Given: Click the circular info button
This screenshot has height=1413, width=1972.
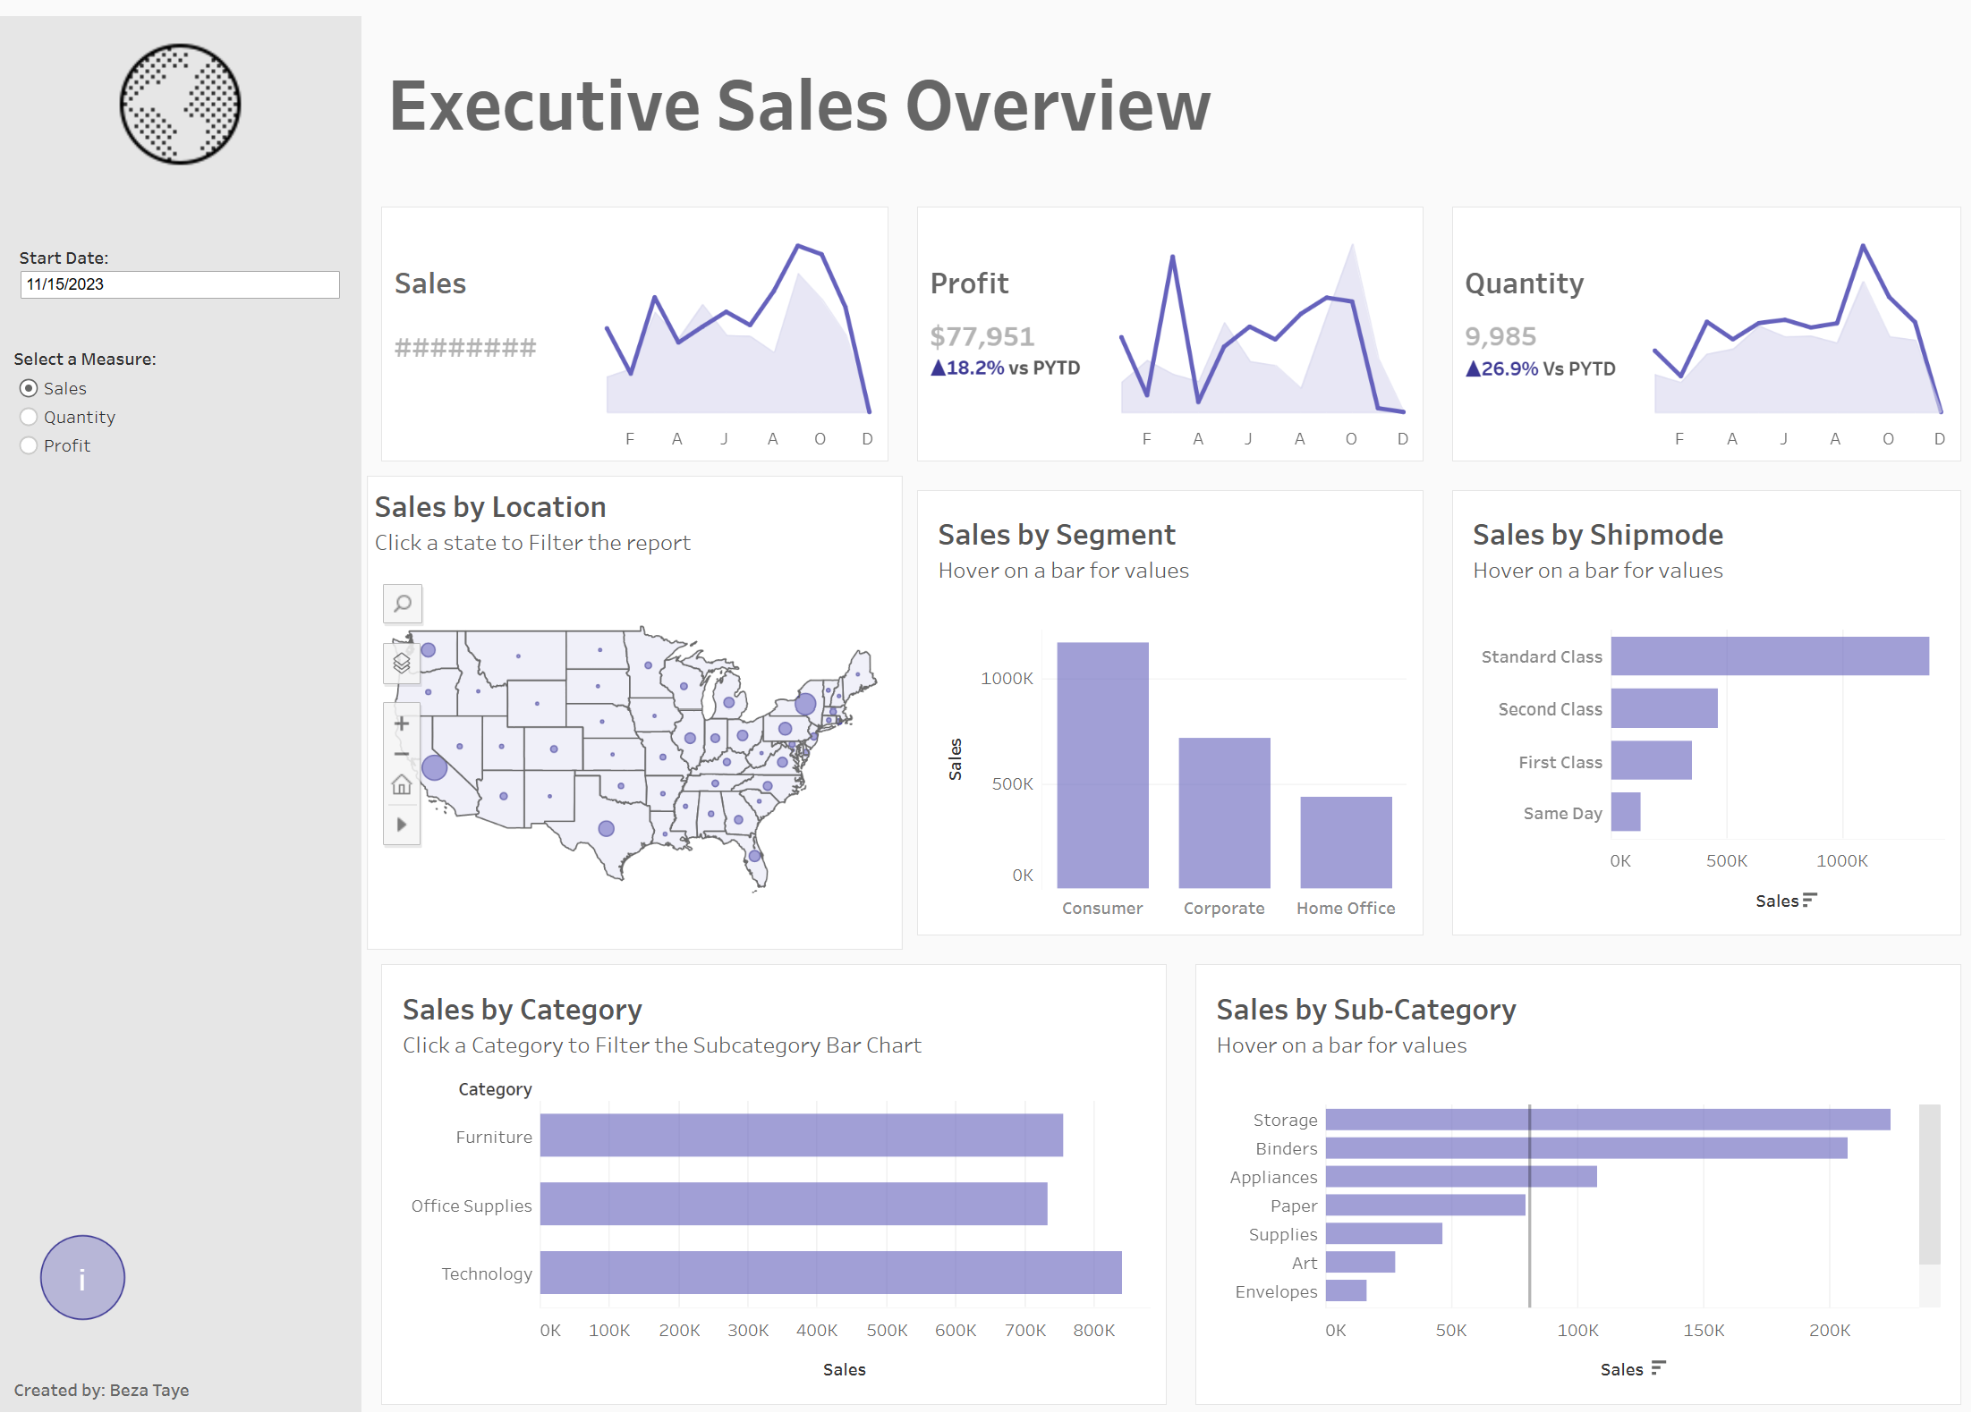Looking at the screenshot, I should pyautogui.click(x=81, y=1277).
